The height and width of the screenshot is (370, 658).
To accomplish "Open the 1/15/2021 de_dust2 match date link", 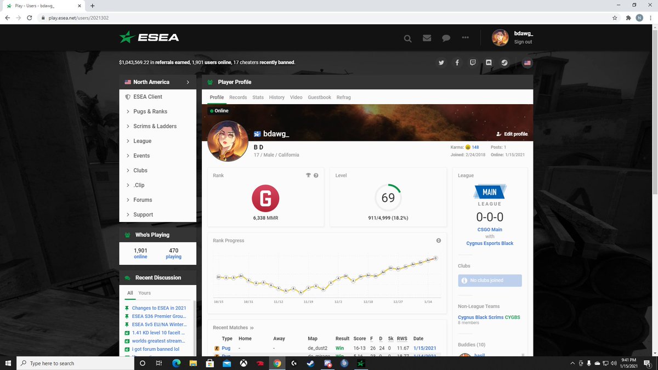I will pyautogui.click(x=426, y=348).
